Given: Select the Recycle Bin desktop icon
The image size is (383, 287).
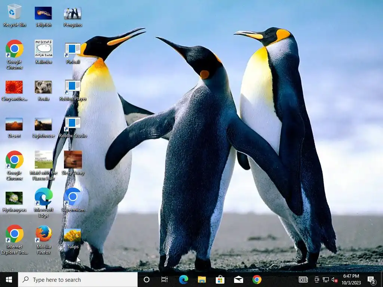Looking at the screenshot, I should tap(15, 16).
